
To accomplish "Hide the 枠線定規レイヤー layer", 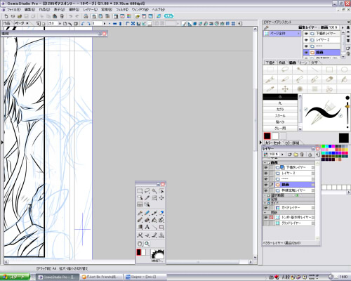I will pos(266,190).
